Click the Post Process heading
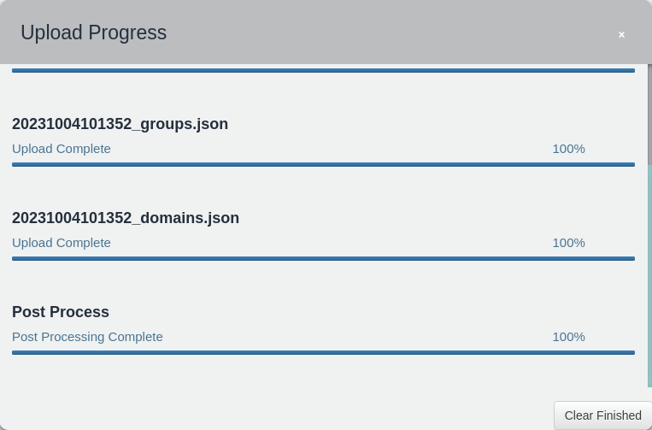 [61, 312]
